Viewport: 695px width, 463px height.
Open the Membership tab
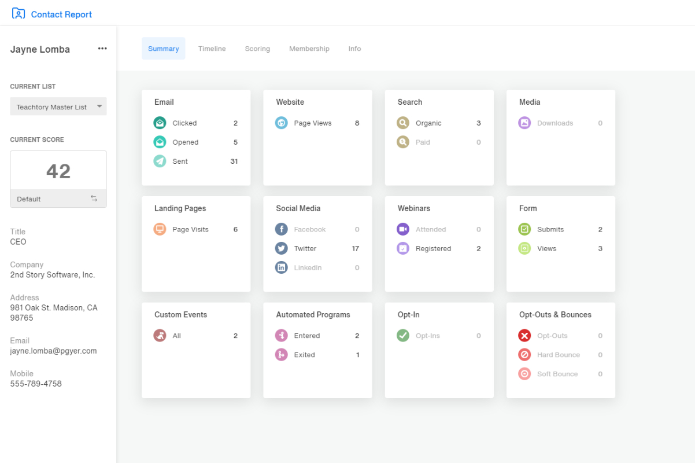tap(309, 49)
